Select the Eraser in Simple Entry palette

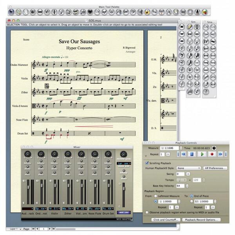[x=190, y=27]
